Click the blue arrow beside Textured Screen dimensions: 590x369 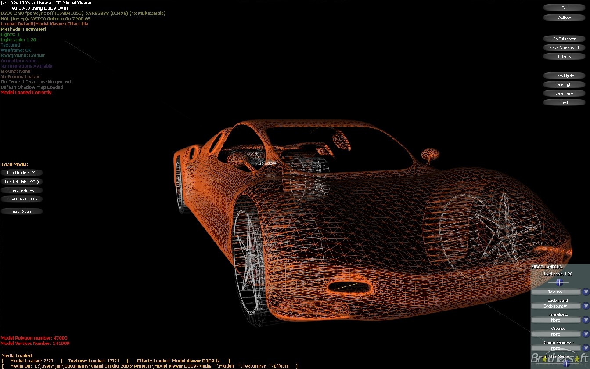585,292
